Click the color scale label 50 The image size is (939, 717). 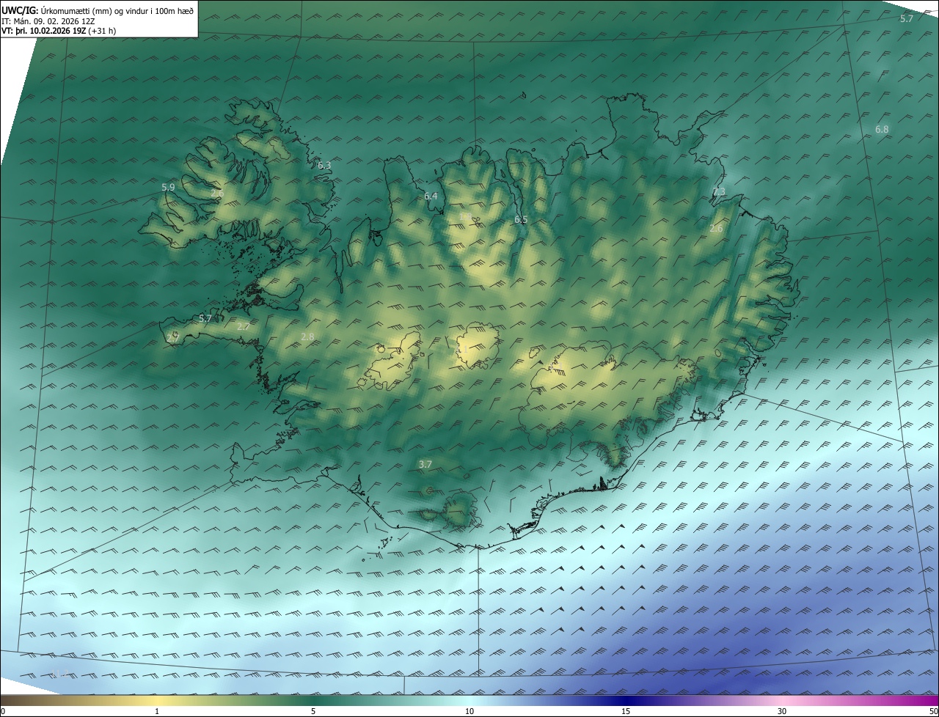click(x=933, y=711)
